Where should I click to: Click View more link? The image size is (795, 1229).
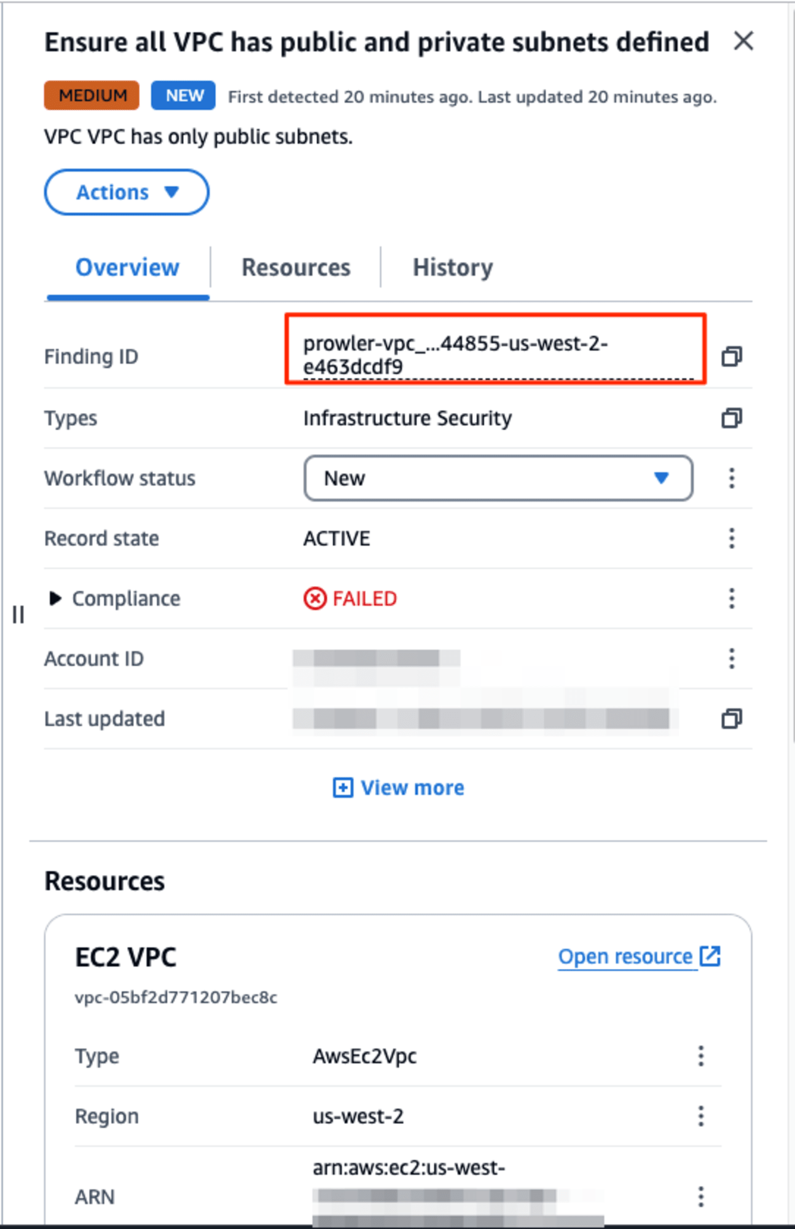point(412,788)
